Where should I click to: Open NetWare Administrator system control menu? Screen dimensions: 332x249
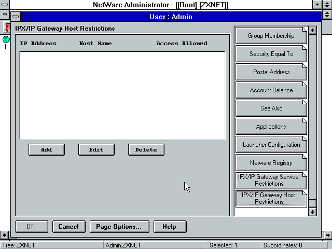[5, 5]
